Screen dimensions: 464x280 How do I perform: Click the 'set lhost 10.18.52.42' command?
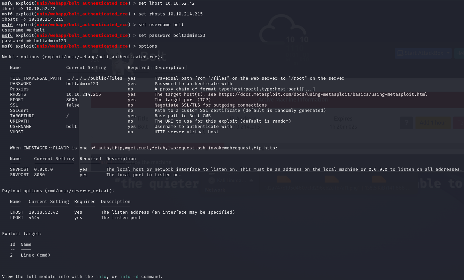coord(167,3)
